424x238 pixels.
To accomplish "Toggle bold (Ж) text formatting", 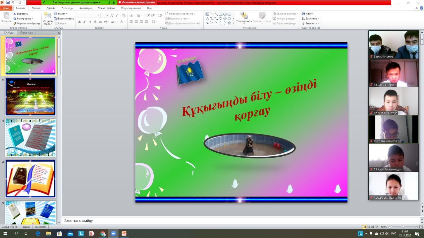I will (x=79, y=22).
